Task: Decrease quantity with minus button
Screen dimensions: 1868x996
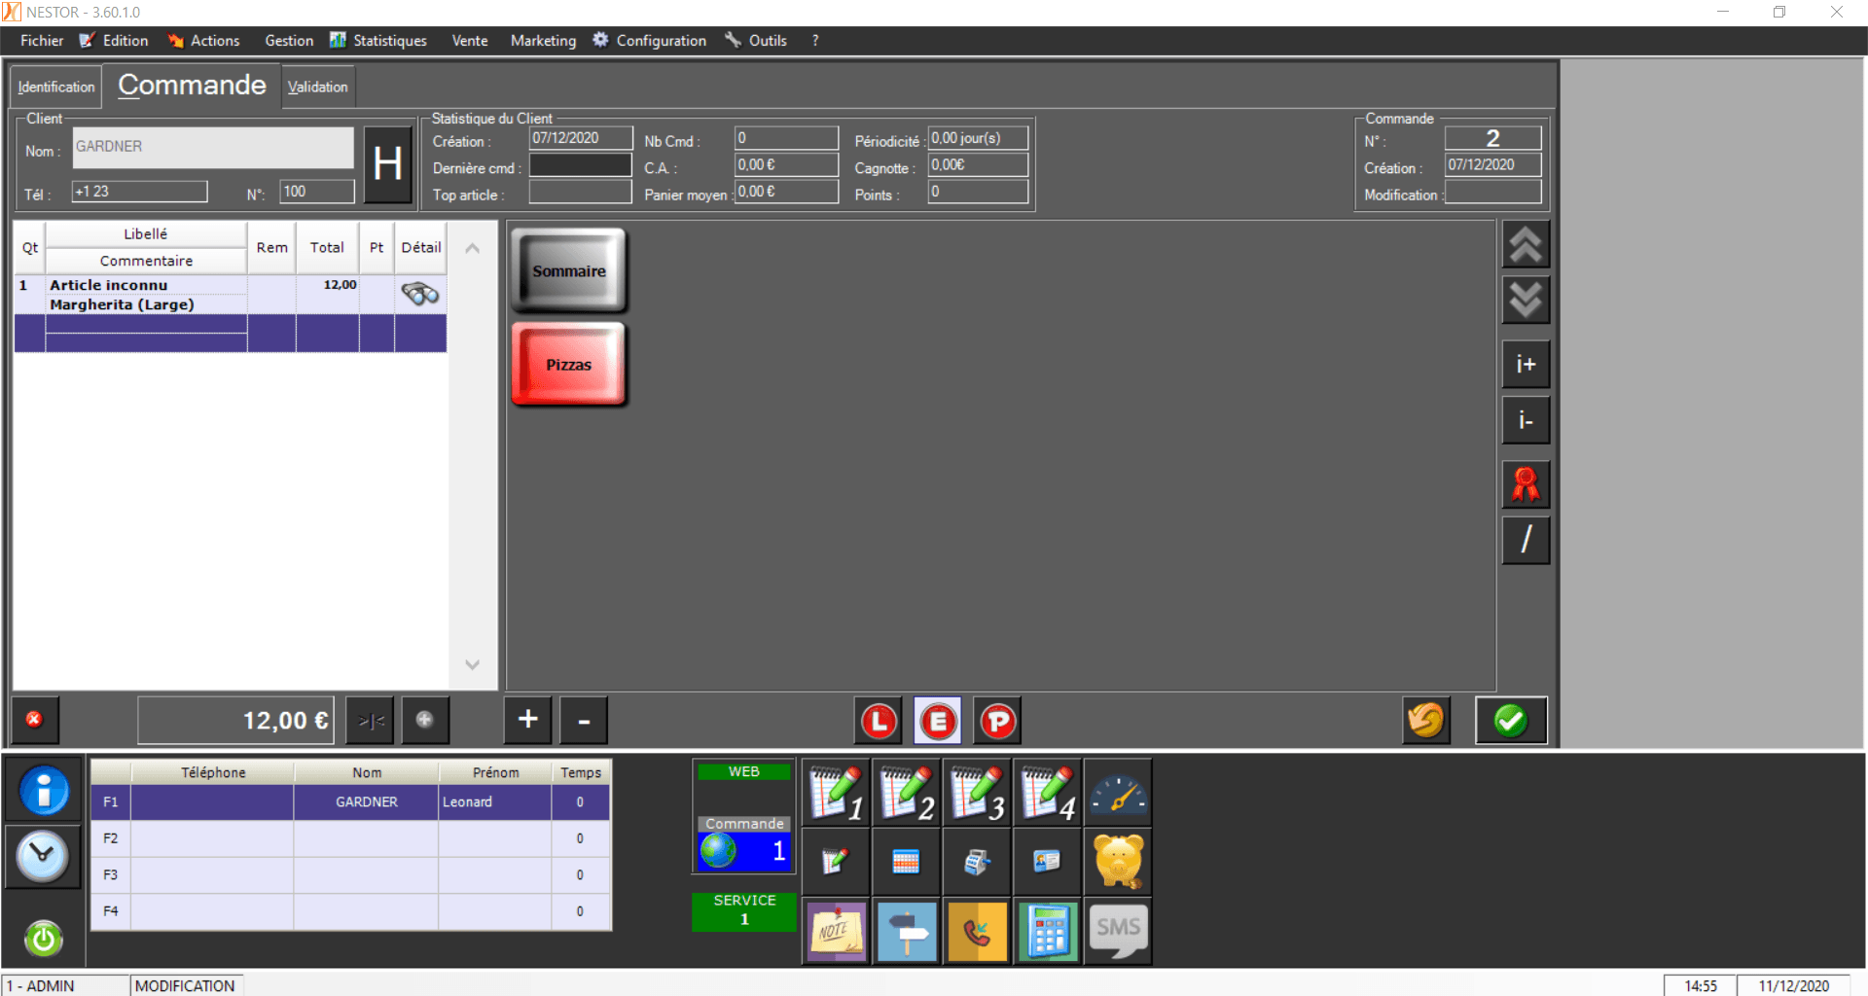Action: coord(584,720)
